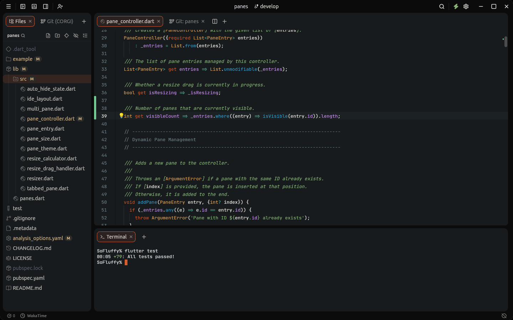Open the develop branch selector
The height and width of the screenshot is (320, 513).
[266, 6]
